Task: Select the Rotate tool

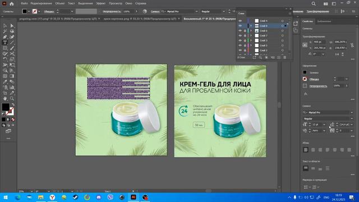Action: 5,59
